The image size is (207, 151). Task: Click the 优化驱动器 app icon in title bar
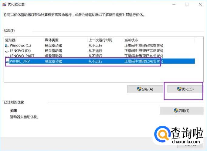[x=4, y=4]
